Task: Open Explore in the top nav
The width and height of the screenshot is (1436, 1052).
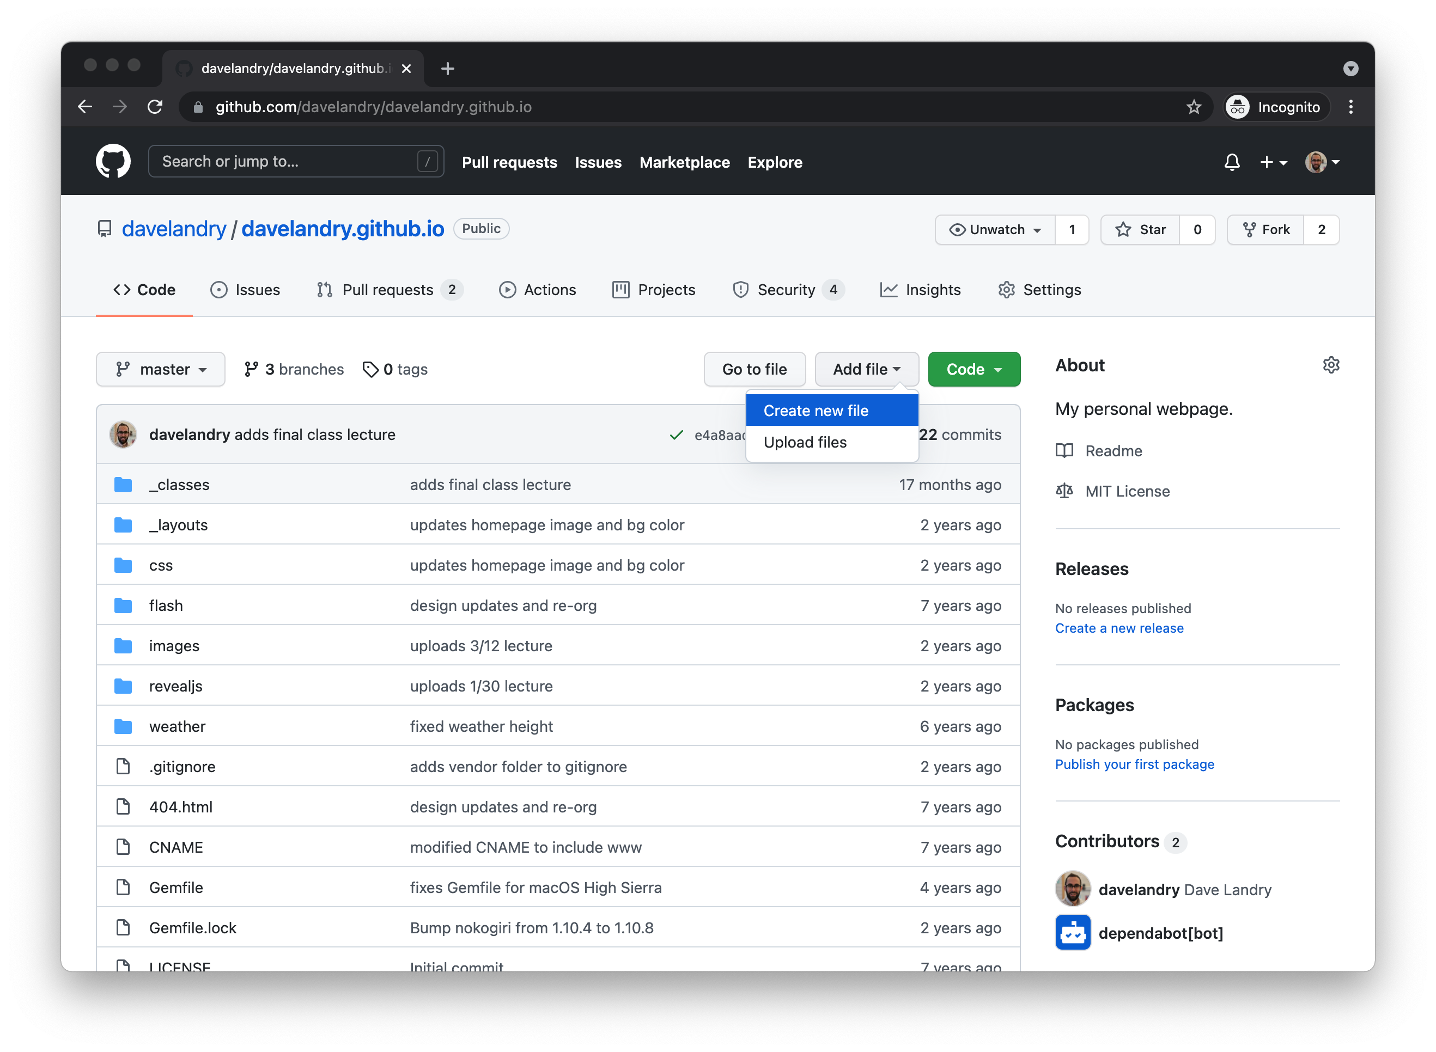Action: [x=774, y=162]
